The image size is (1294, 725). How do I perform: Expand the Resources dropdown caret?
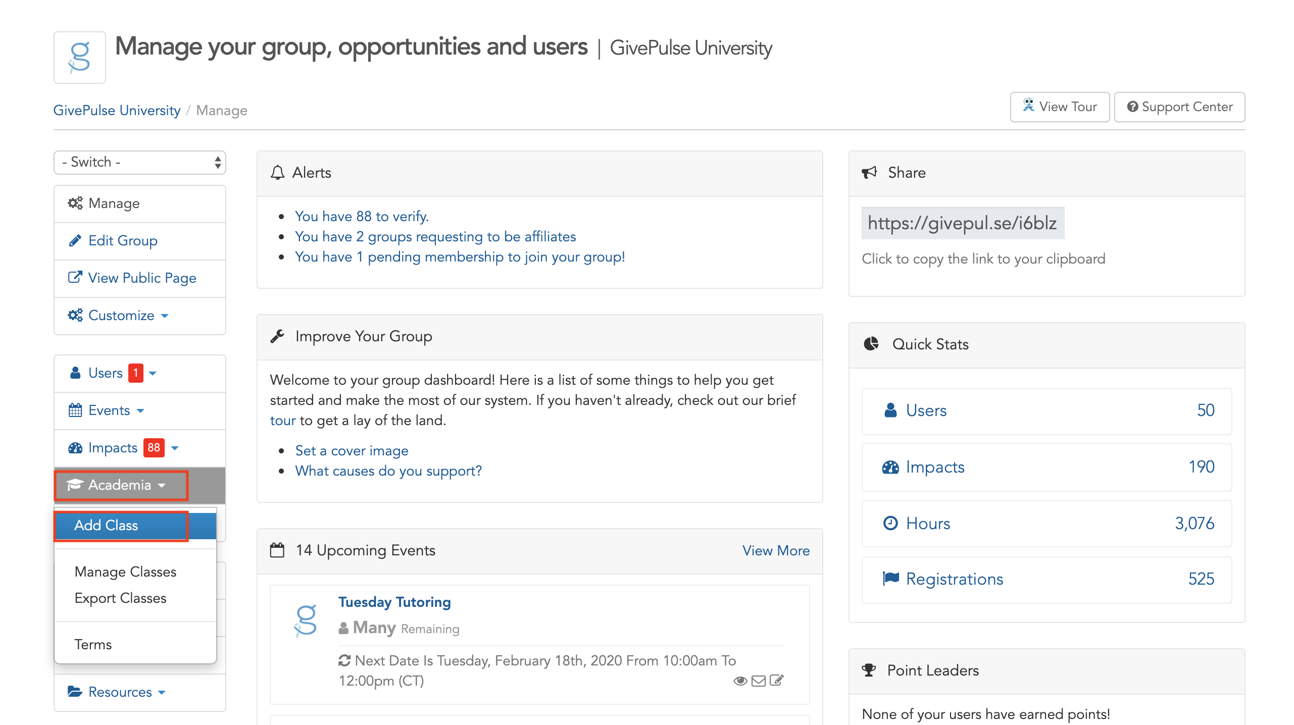(x=162, y=693)
